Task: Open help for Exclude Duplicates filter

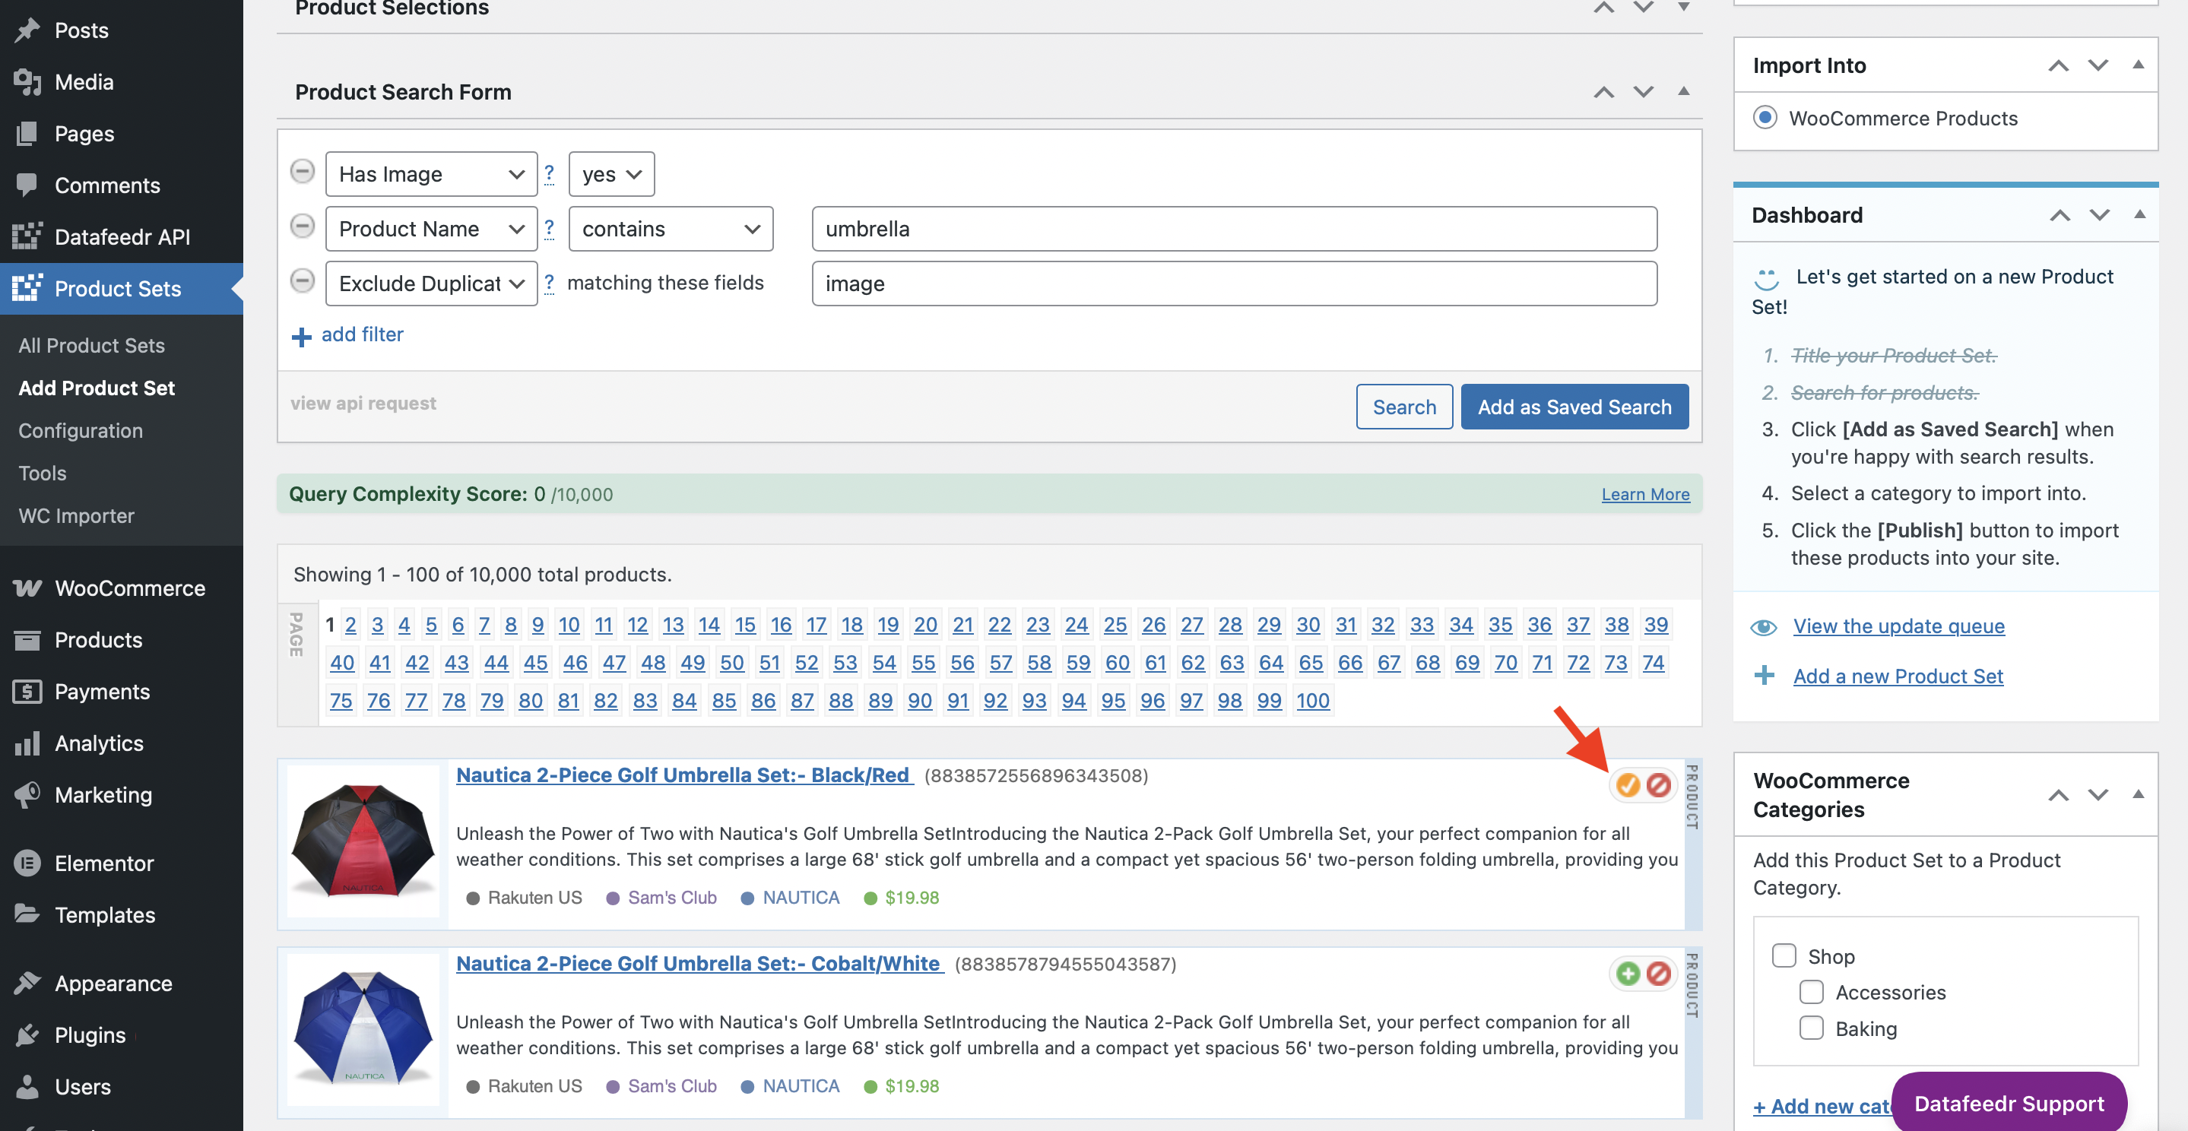Action: pos(550,282)
